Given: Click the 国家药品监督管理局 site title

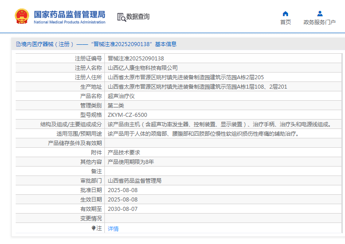Looking at the screenshot, I should coord(69,13).
